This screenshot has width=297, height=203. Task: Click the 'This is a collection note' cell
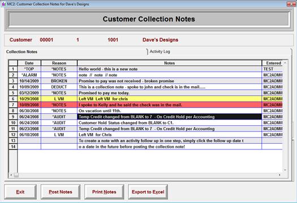pos(169,87)
